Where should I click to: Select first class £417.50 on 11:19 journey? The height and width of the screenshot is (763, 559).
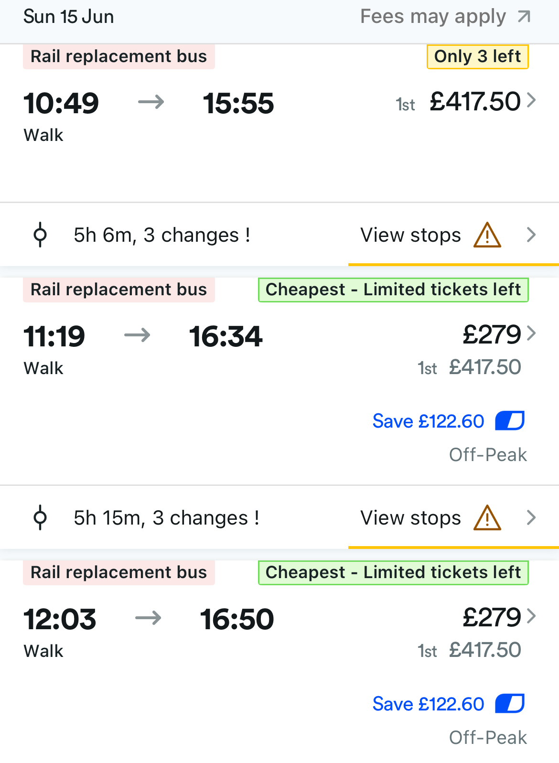(x=484, y=367)
